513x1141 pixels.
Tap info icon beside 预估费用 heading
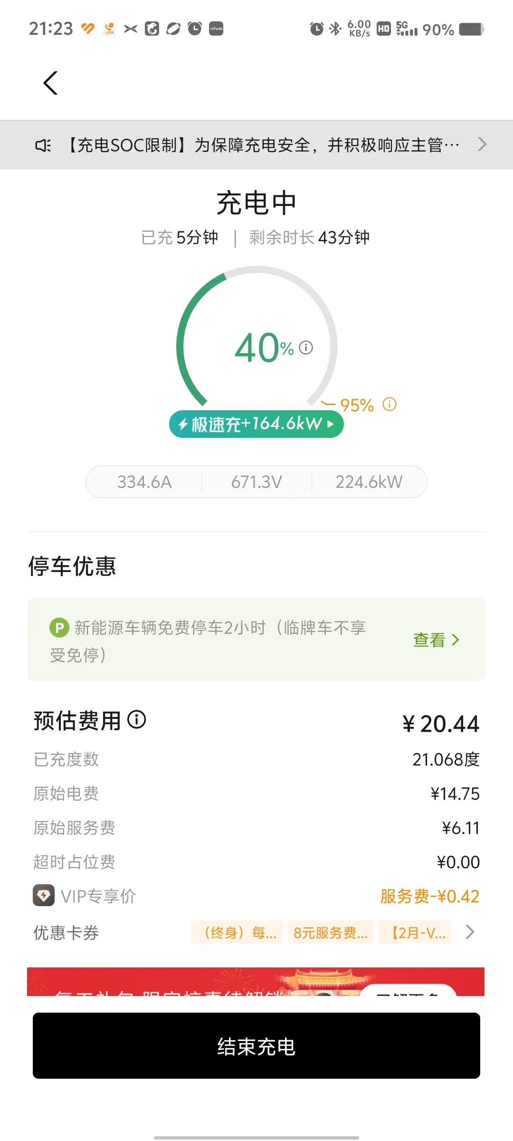point(137,719)
